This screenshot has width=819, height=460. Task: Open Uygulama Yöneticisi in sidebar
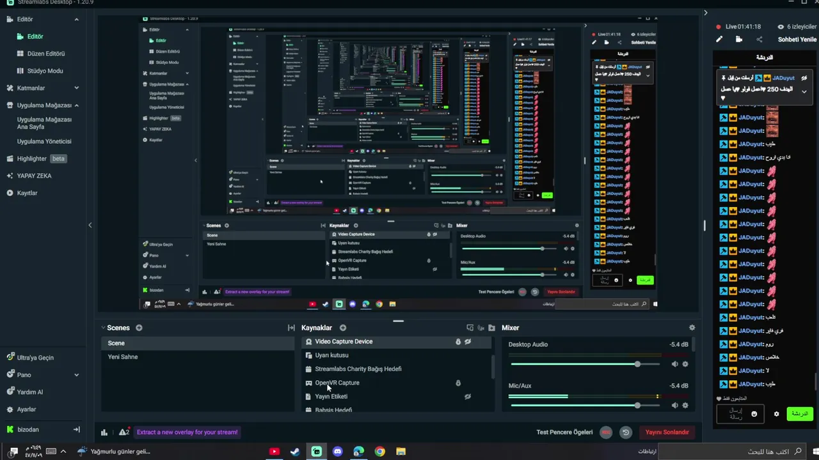coord(44,142)
